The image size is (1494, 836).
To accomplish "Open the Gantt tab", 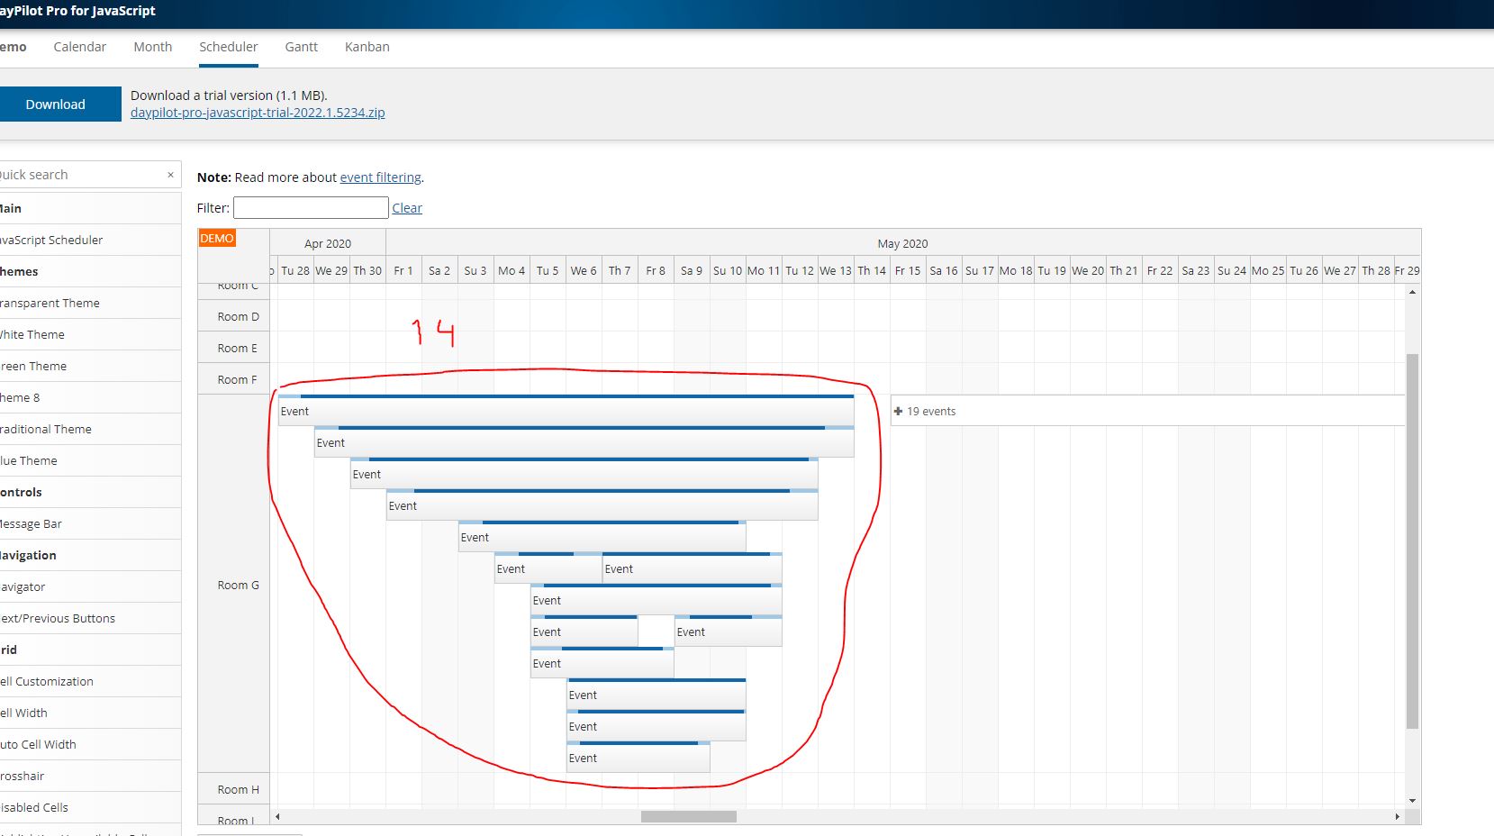I will pyautogui.click(x=301, y=47).
